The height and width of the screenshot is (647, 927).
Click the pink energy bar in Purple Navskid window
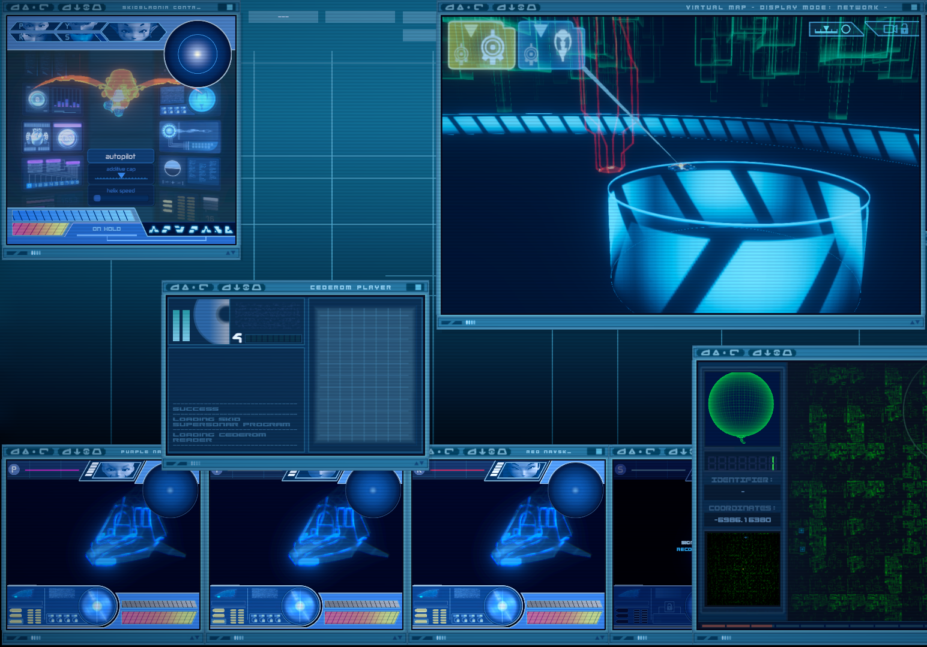tap(159, 617)
